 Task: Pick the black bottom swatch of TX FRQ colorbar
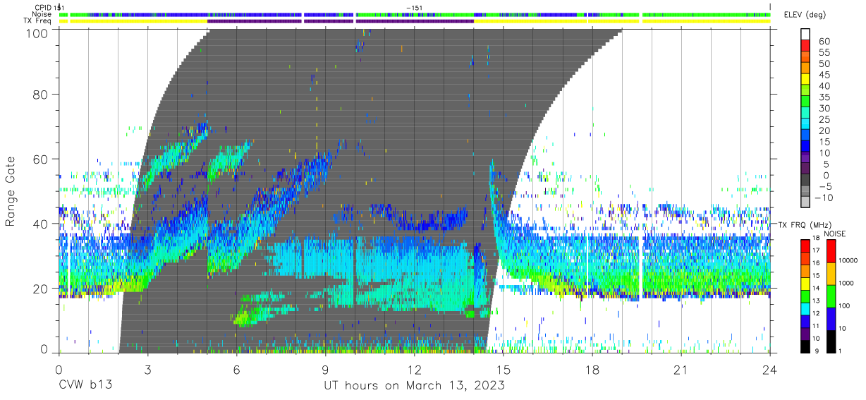coord(805,347)
